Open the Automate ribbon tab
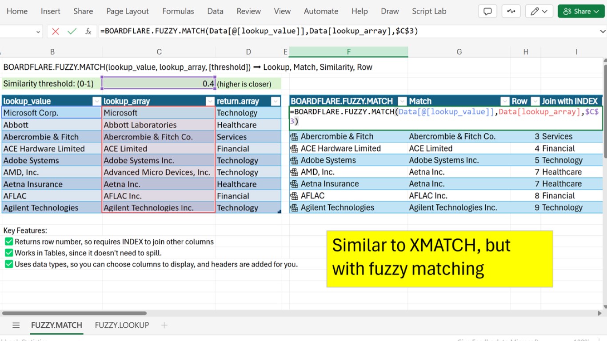Image resolution: width=607 pixels, height=341 pixels. click(321, 12)
